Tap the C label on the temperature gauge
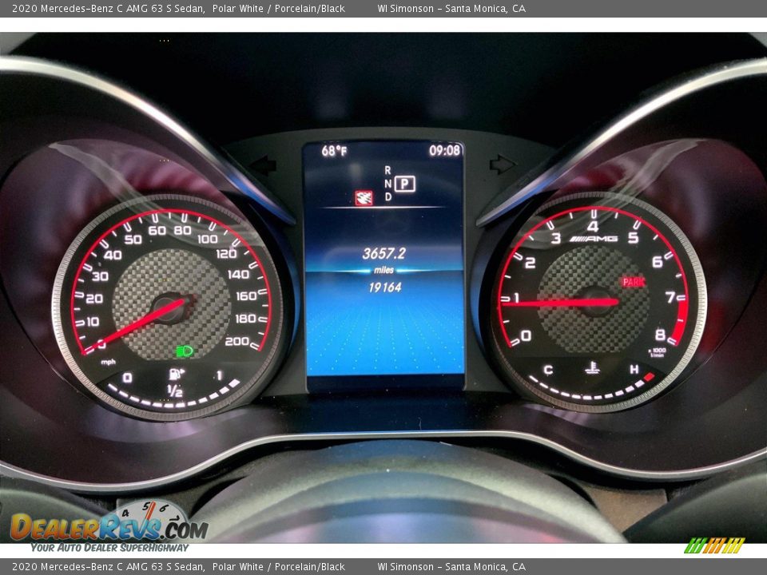Viewport: 767px width, 575px height. click(548, 370)
